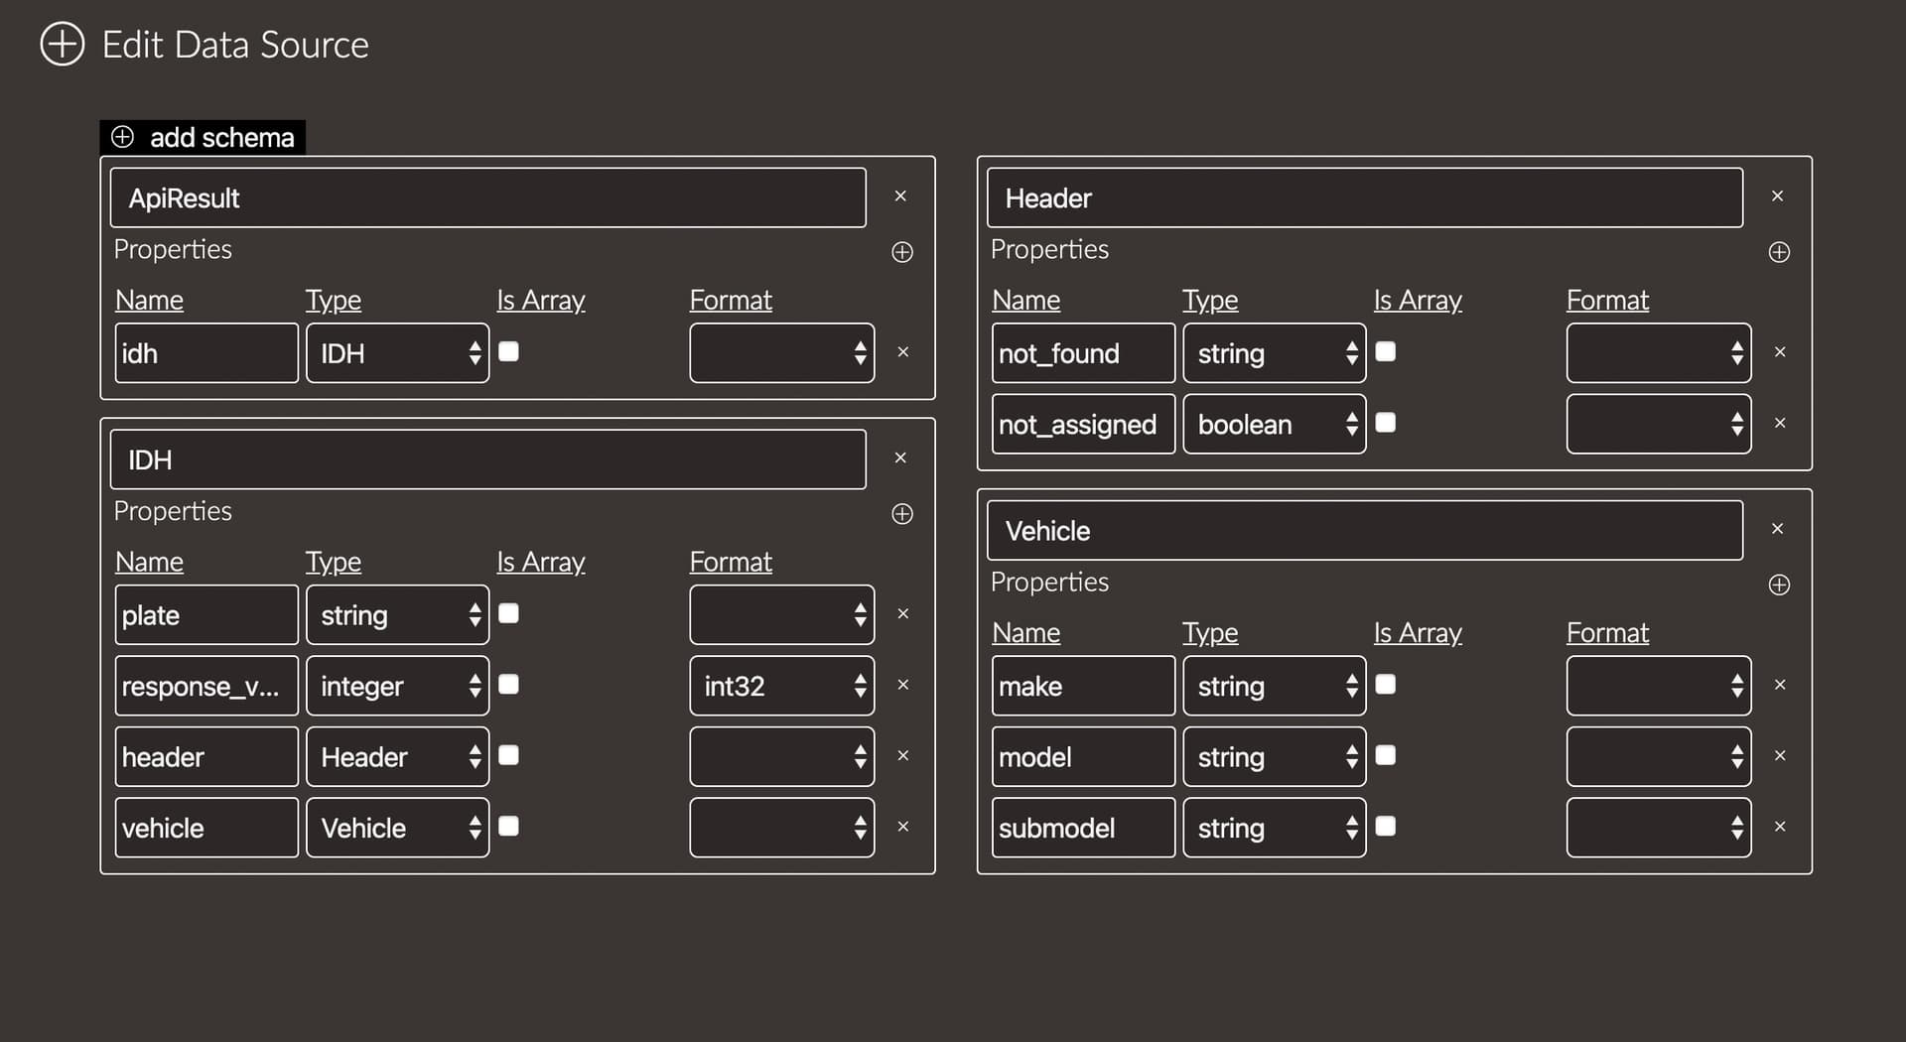
Task: Open the boolean type dropdown for not_assigned
Action: pyautogui.click(x=1274, y=425)
